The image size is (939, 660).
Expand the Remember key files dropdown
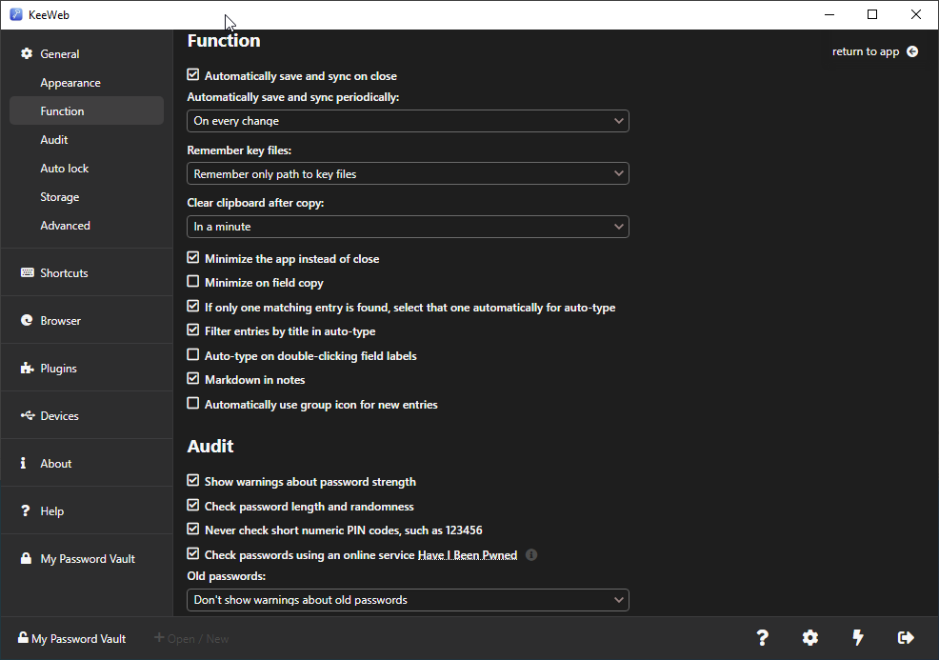pos(408,173)
